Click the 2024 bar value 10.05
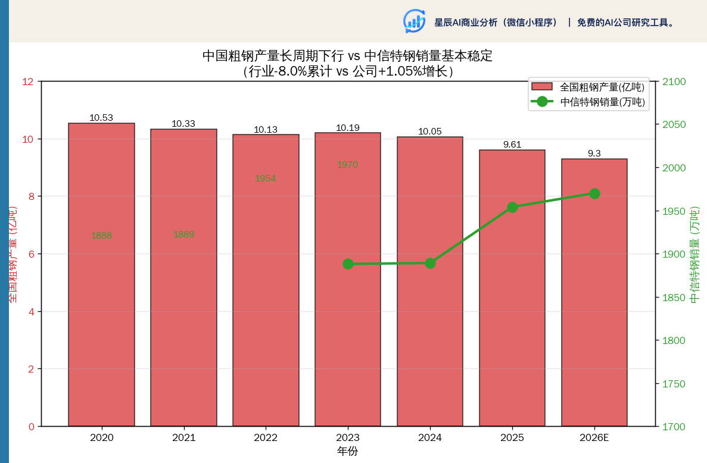Screen dimensions: 707x463 click(x=429, y=132)
